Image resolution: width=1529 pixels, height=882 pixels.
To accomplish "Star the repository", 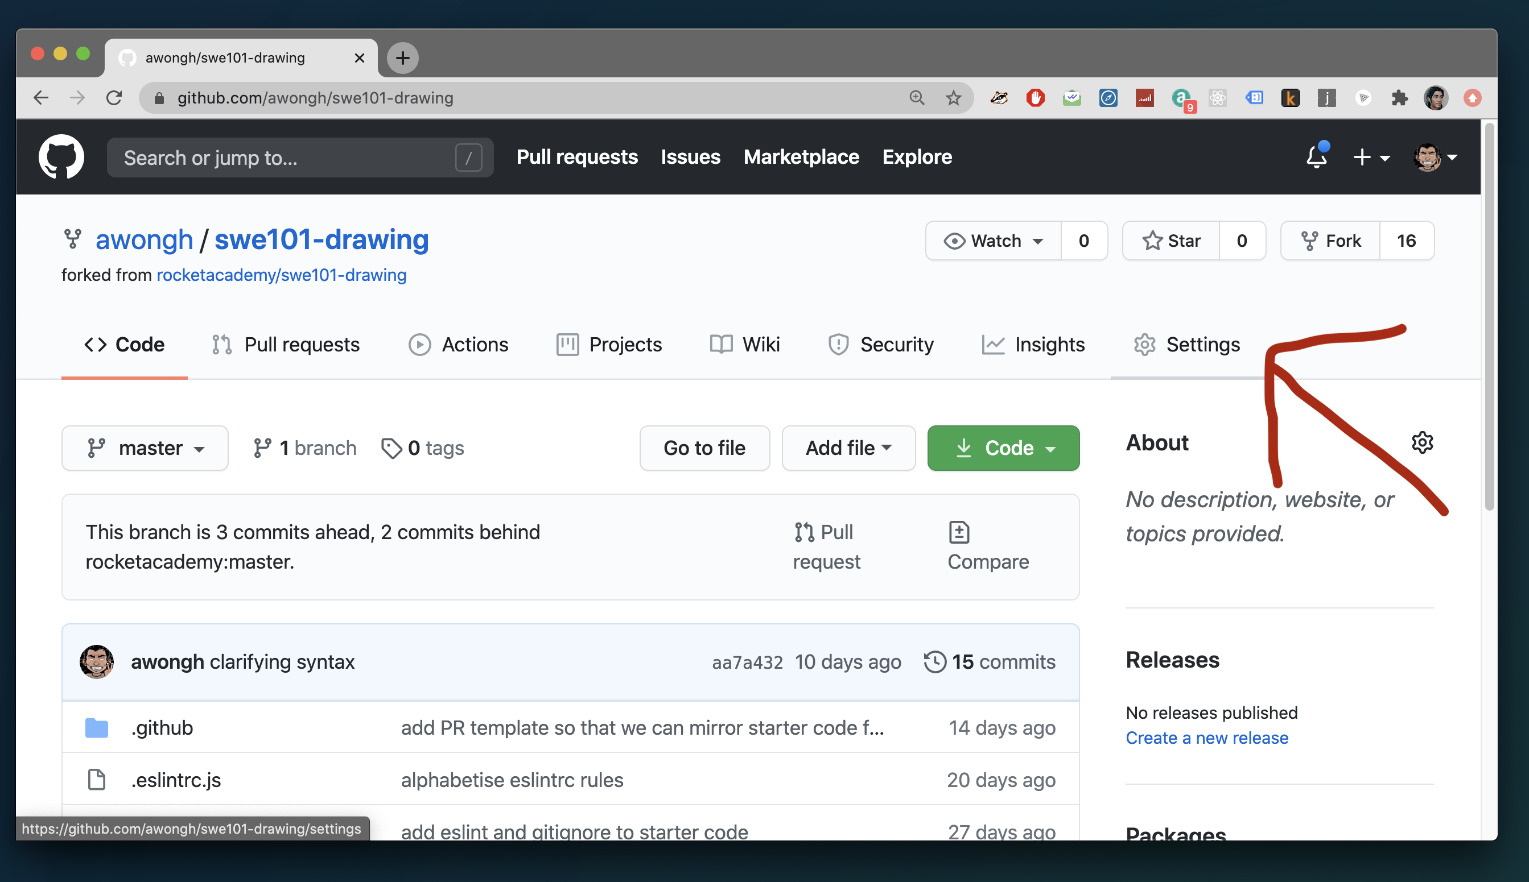I will point(1171,241).
